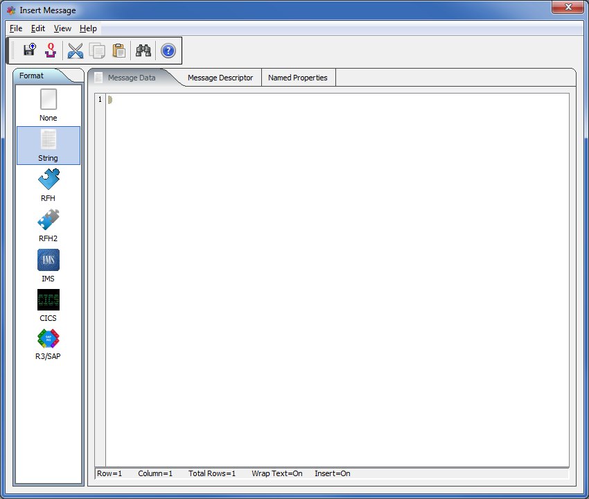The height and width of the screenshot is (499, 589).
Task: Paste using the clipboard icon
Action: (x=118, y=51)
